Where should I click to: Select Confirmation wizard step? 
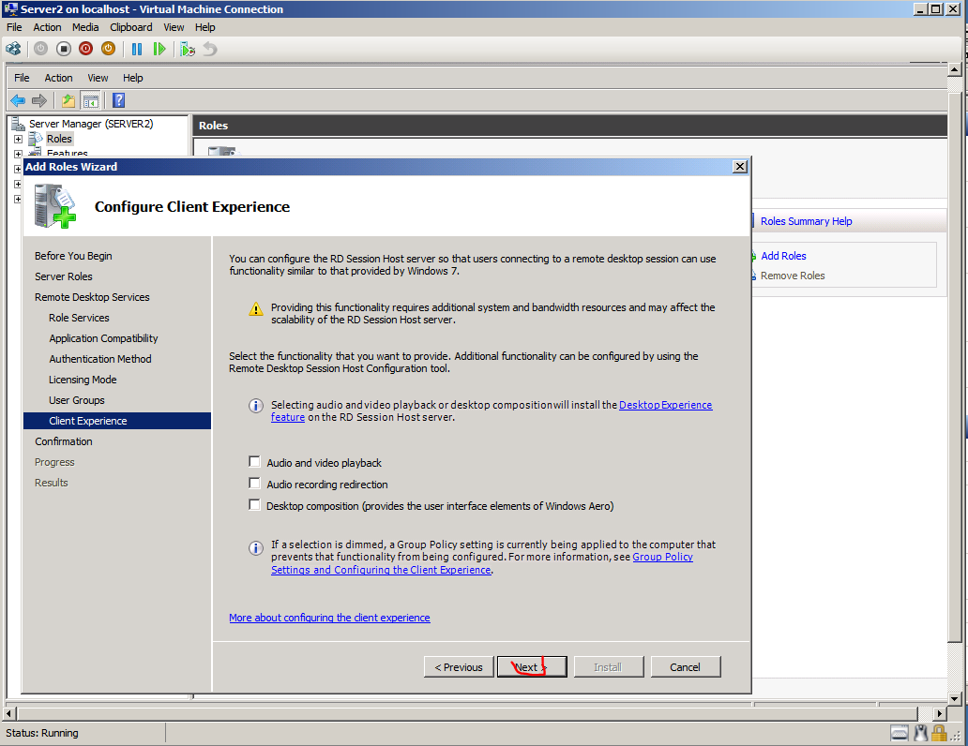coord(63,441)
